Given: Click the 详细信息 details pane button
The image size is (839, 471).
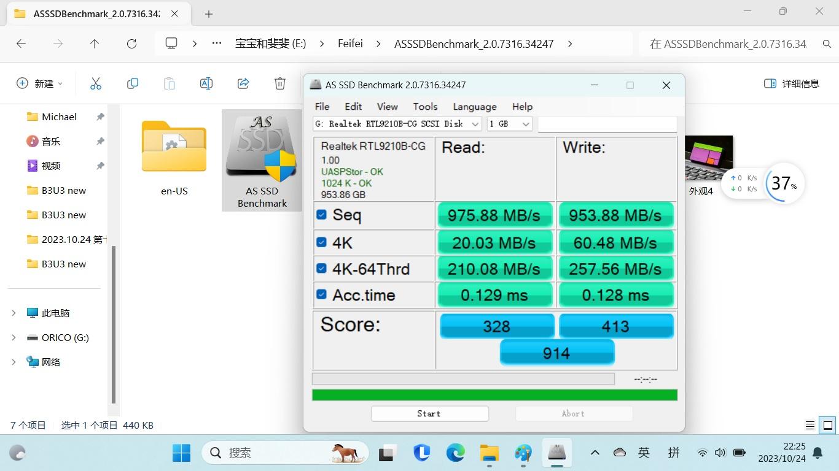Looking at the screenshot, I should click(791, 83).
